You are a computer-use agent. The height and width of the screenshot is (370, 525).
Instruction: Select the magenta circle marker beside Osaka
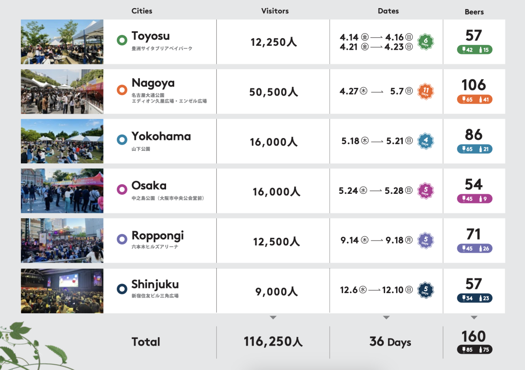coord(122,190)
